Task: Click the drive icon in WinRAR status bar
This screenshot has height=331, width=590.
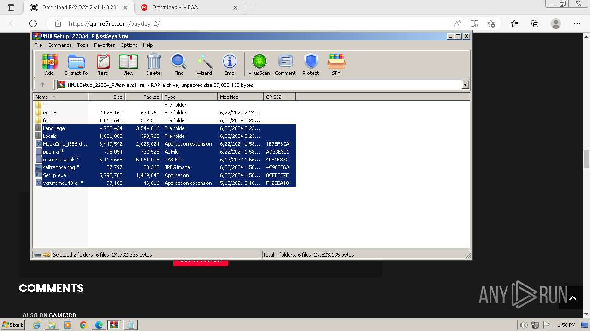Action: 38,255
